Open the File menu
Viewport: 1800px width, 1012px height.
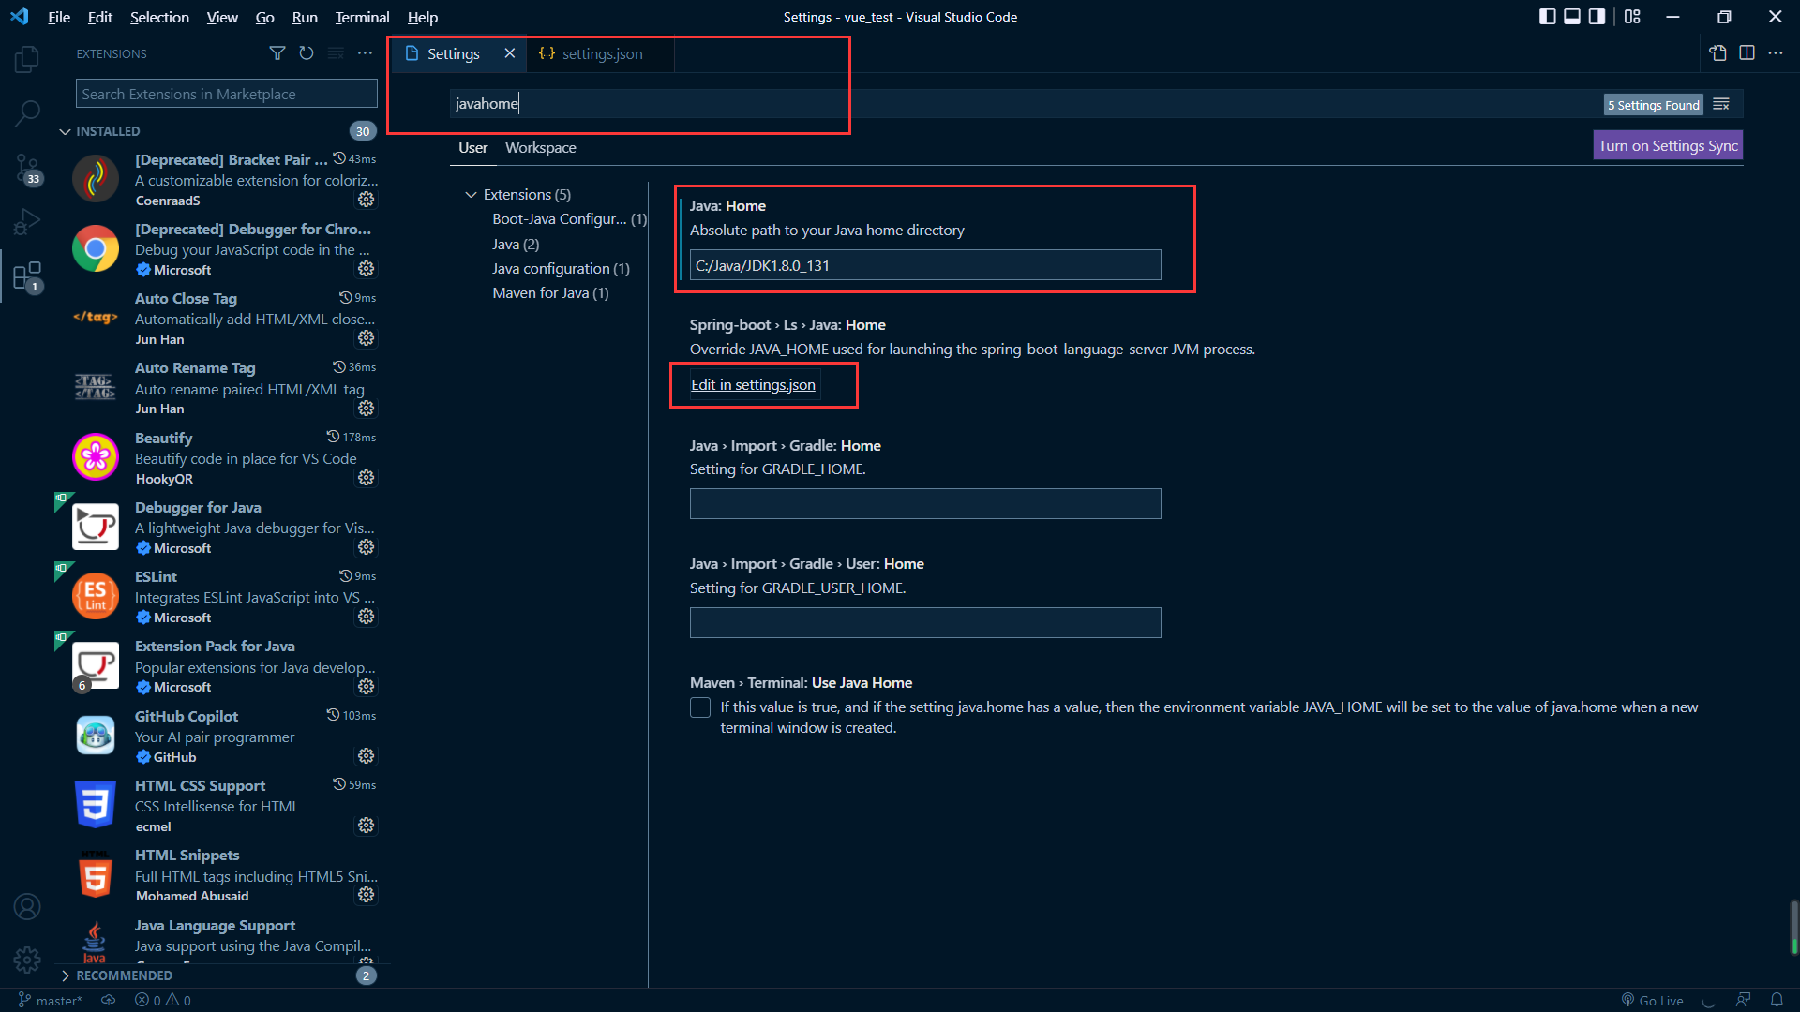[x=59, y=17]
